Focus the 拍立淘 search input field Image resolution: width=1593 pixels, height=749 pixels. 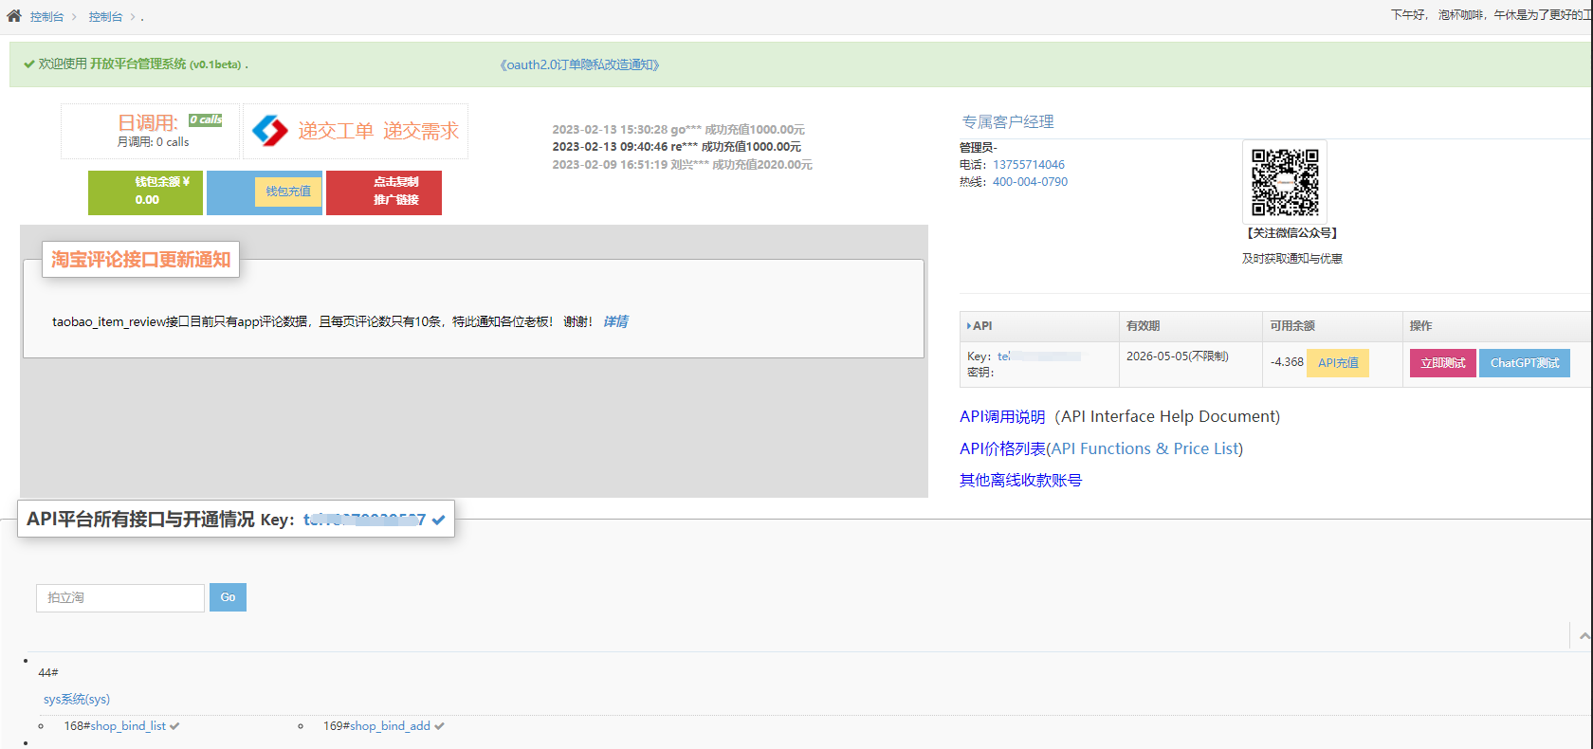pos(120,597)
